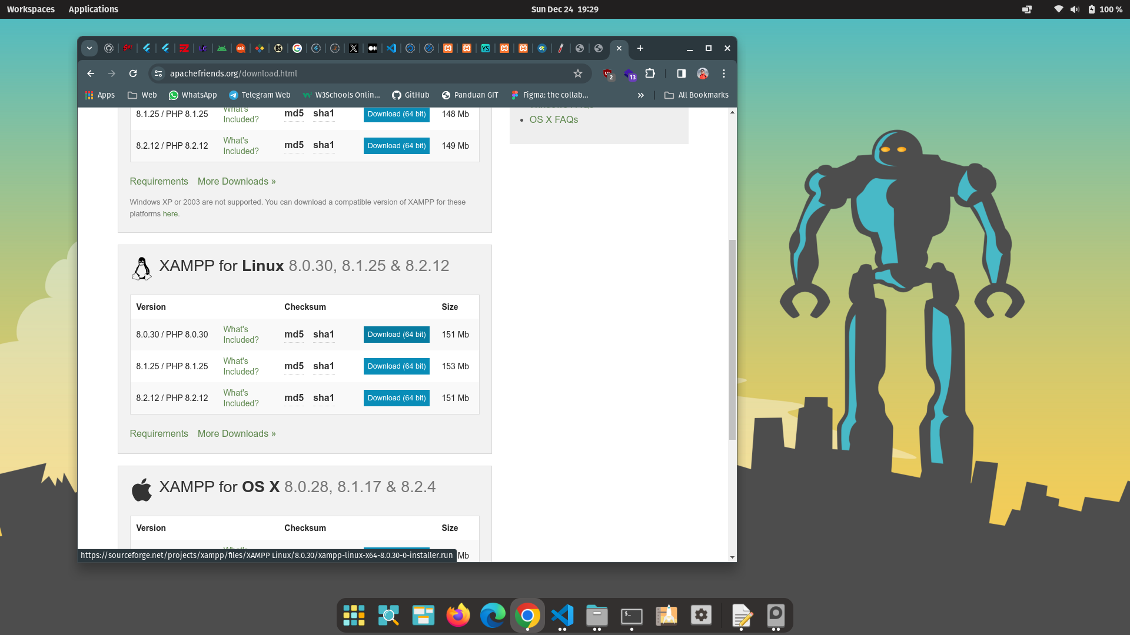Expand hidden bookmarks chevron
This screenshot has width=1130, height=635.
(x=641, y=95)
